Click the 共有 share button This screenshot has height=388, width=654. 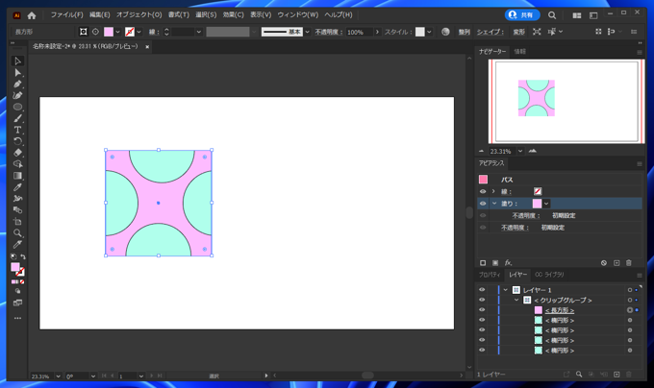[x=522, y=15]
